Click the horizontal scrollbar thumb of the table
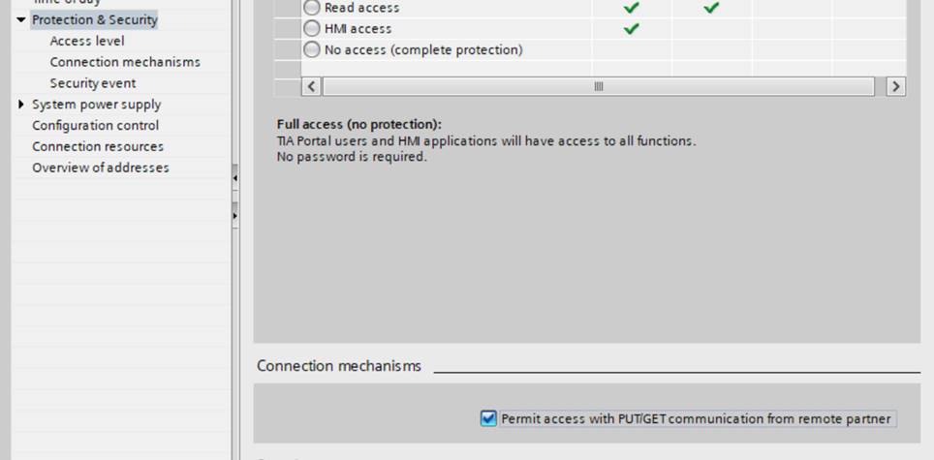 tap(598, 86)
